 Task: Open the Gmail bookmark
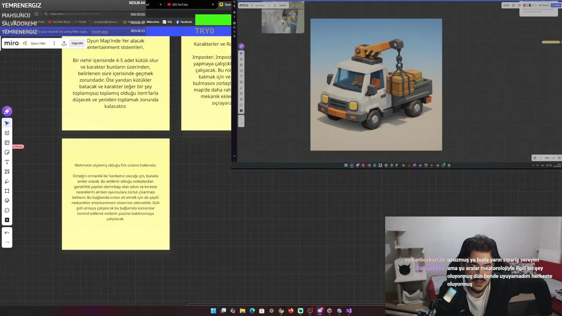pyautogui.click(x=80, y=22)
